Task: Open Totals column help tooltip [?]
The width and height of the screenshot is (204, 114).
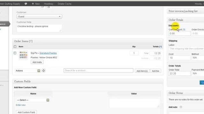Action: click(160, 47)
